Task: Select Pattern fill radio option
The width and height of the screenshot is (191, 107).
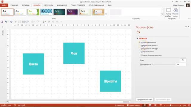Action: [140, 51]
